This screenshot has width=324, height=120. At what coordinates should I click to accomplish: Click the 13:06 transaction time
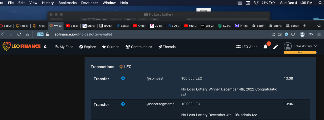click(x=288, y=104)
